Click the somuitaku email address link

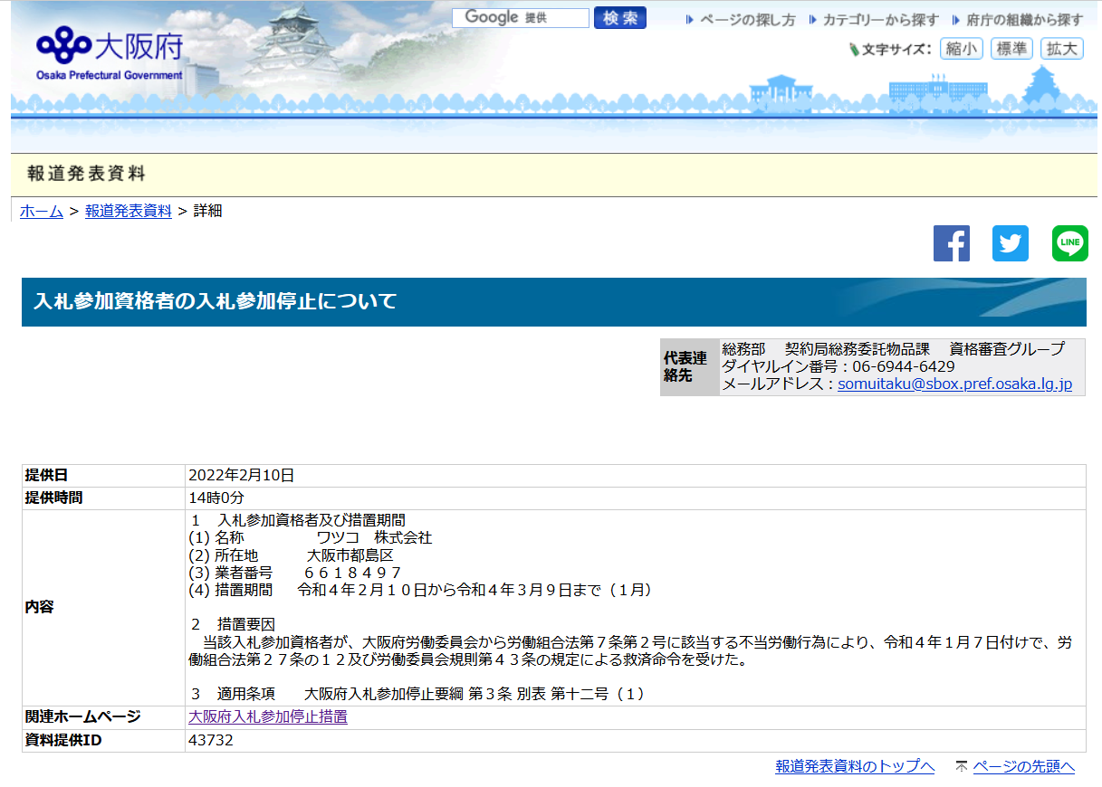tap(954, 384)
